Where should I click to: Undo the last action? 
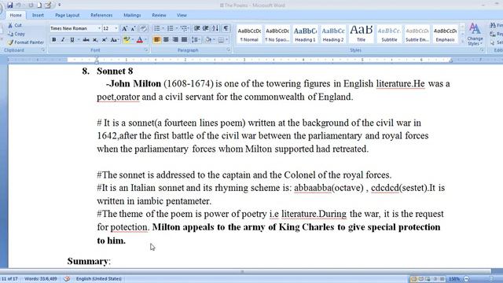click(19, 6)
